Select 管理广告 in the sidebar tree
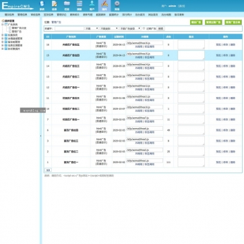Viewport: 244px width, 244px height. coord(17,32)
